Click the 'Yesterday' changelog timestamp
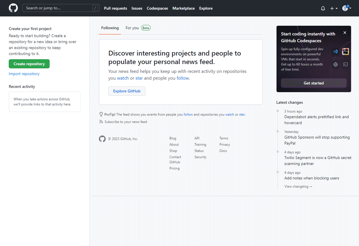 point(291,132)
